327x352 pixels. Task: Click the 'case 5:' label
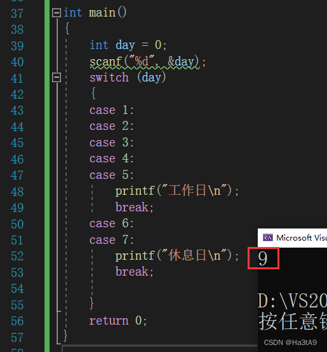(112, 174)
